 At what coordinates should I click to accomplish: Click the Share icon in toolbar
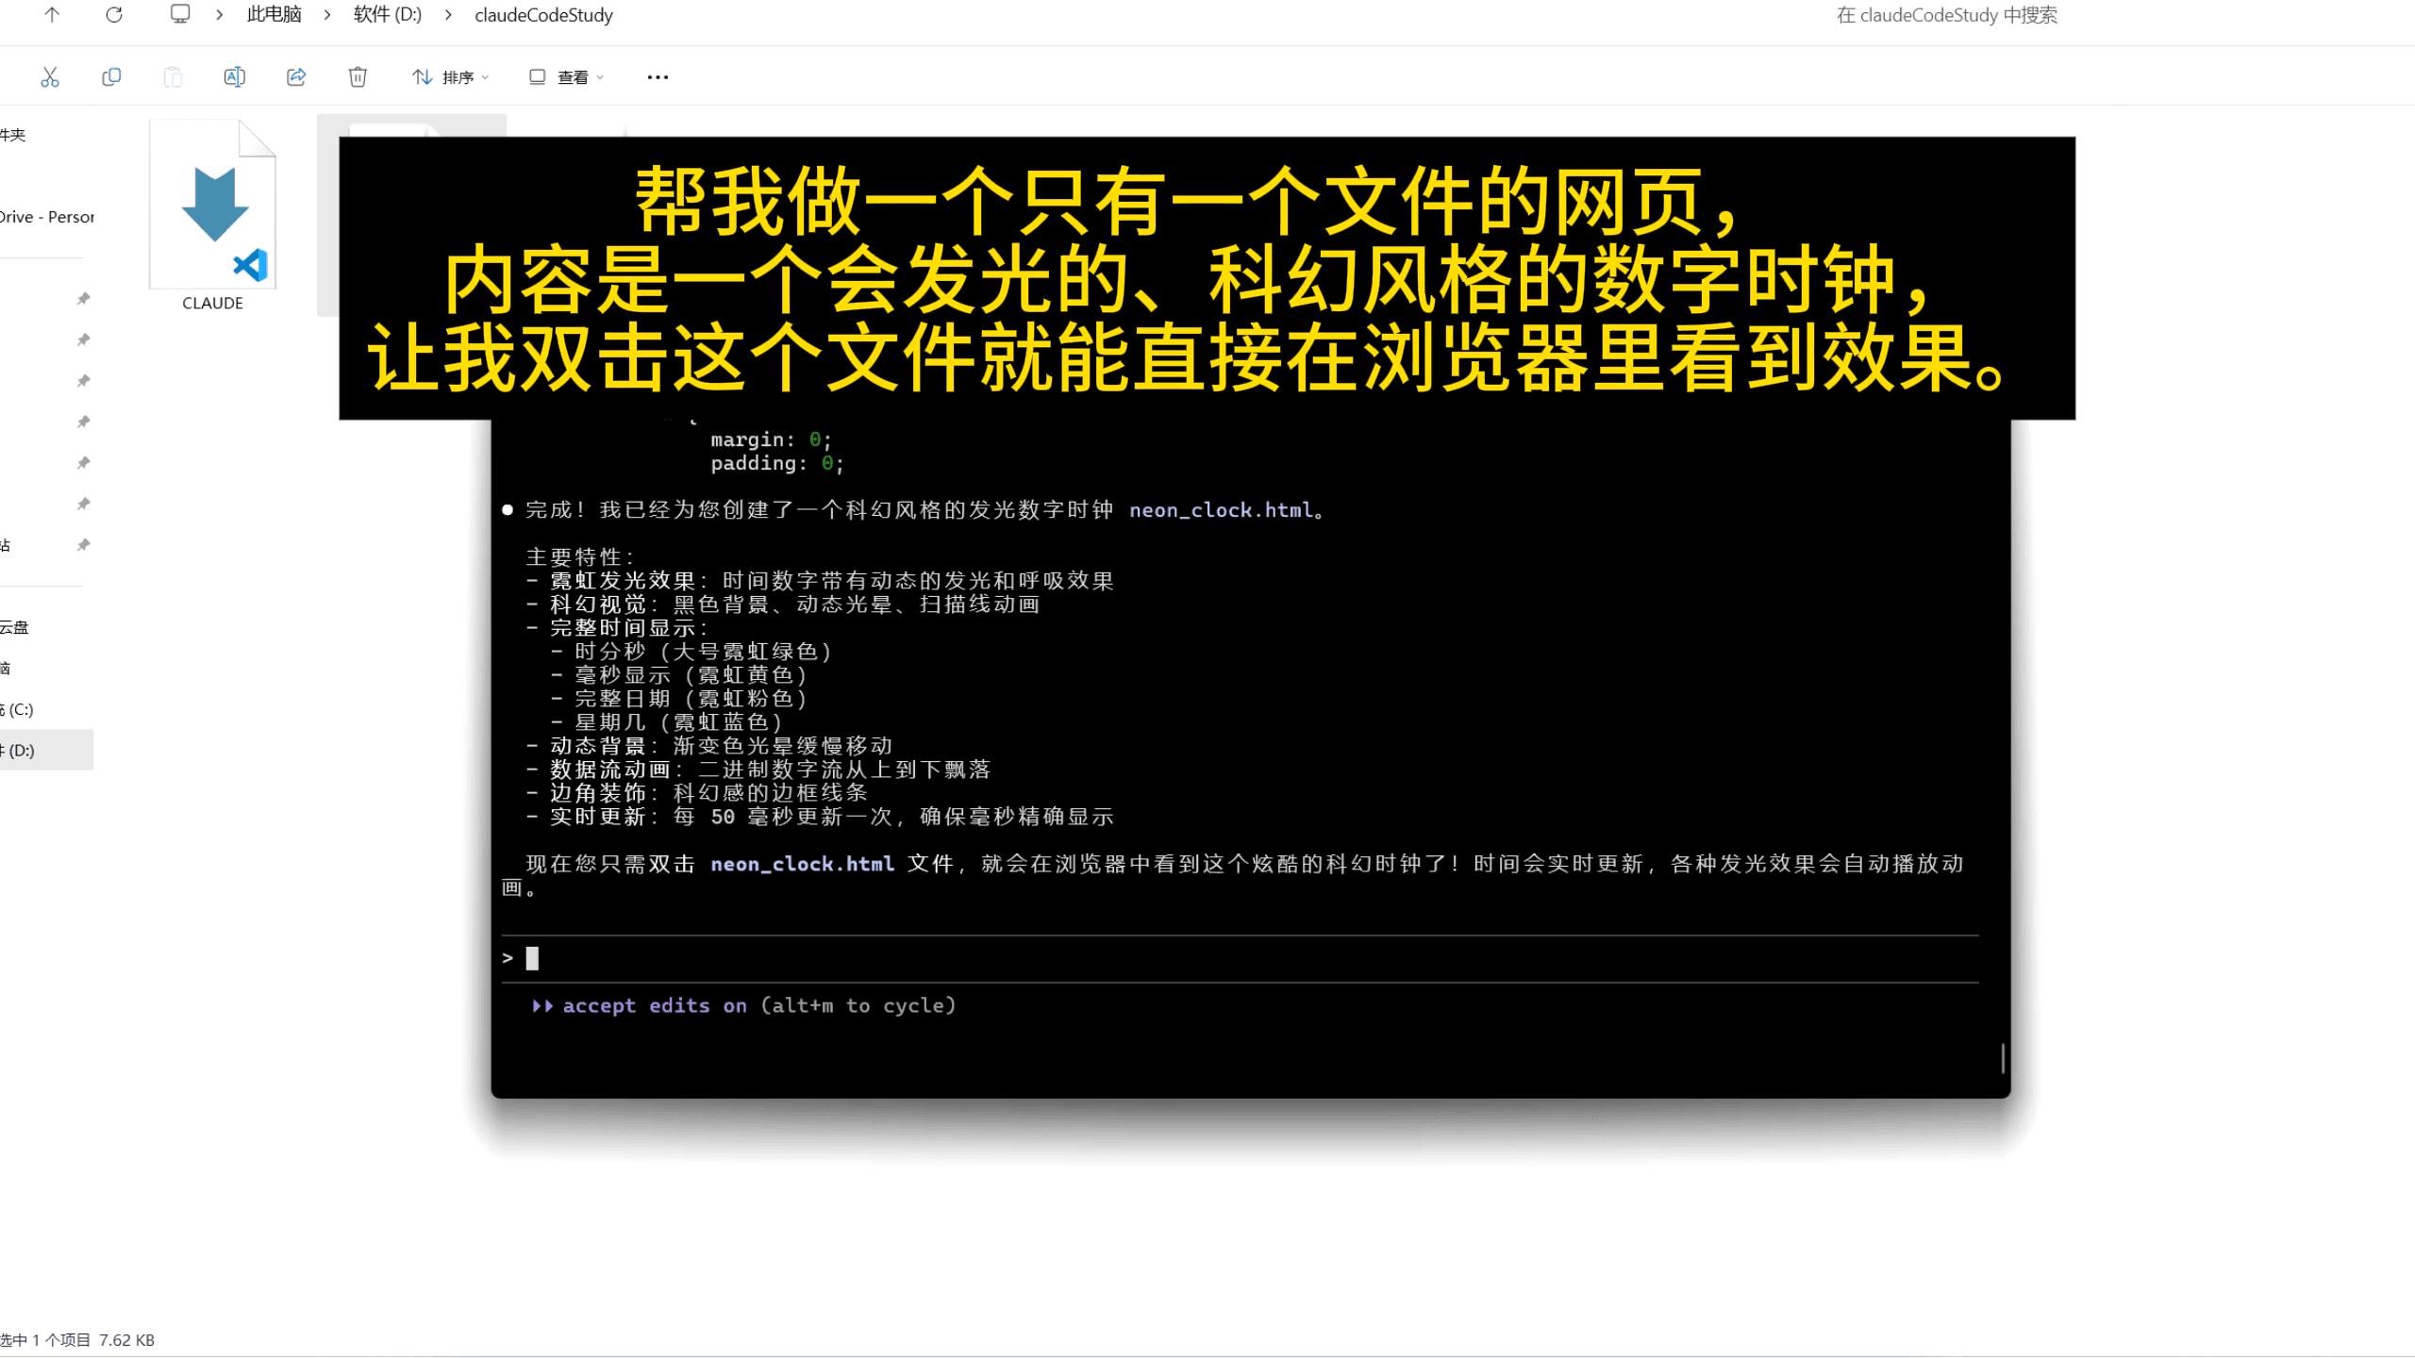[296, 77]
